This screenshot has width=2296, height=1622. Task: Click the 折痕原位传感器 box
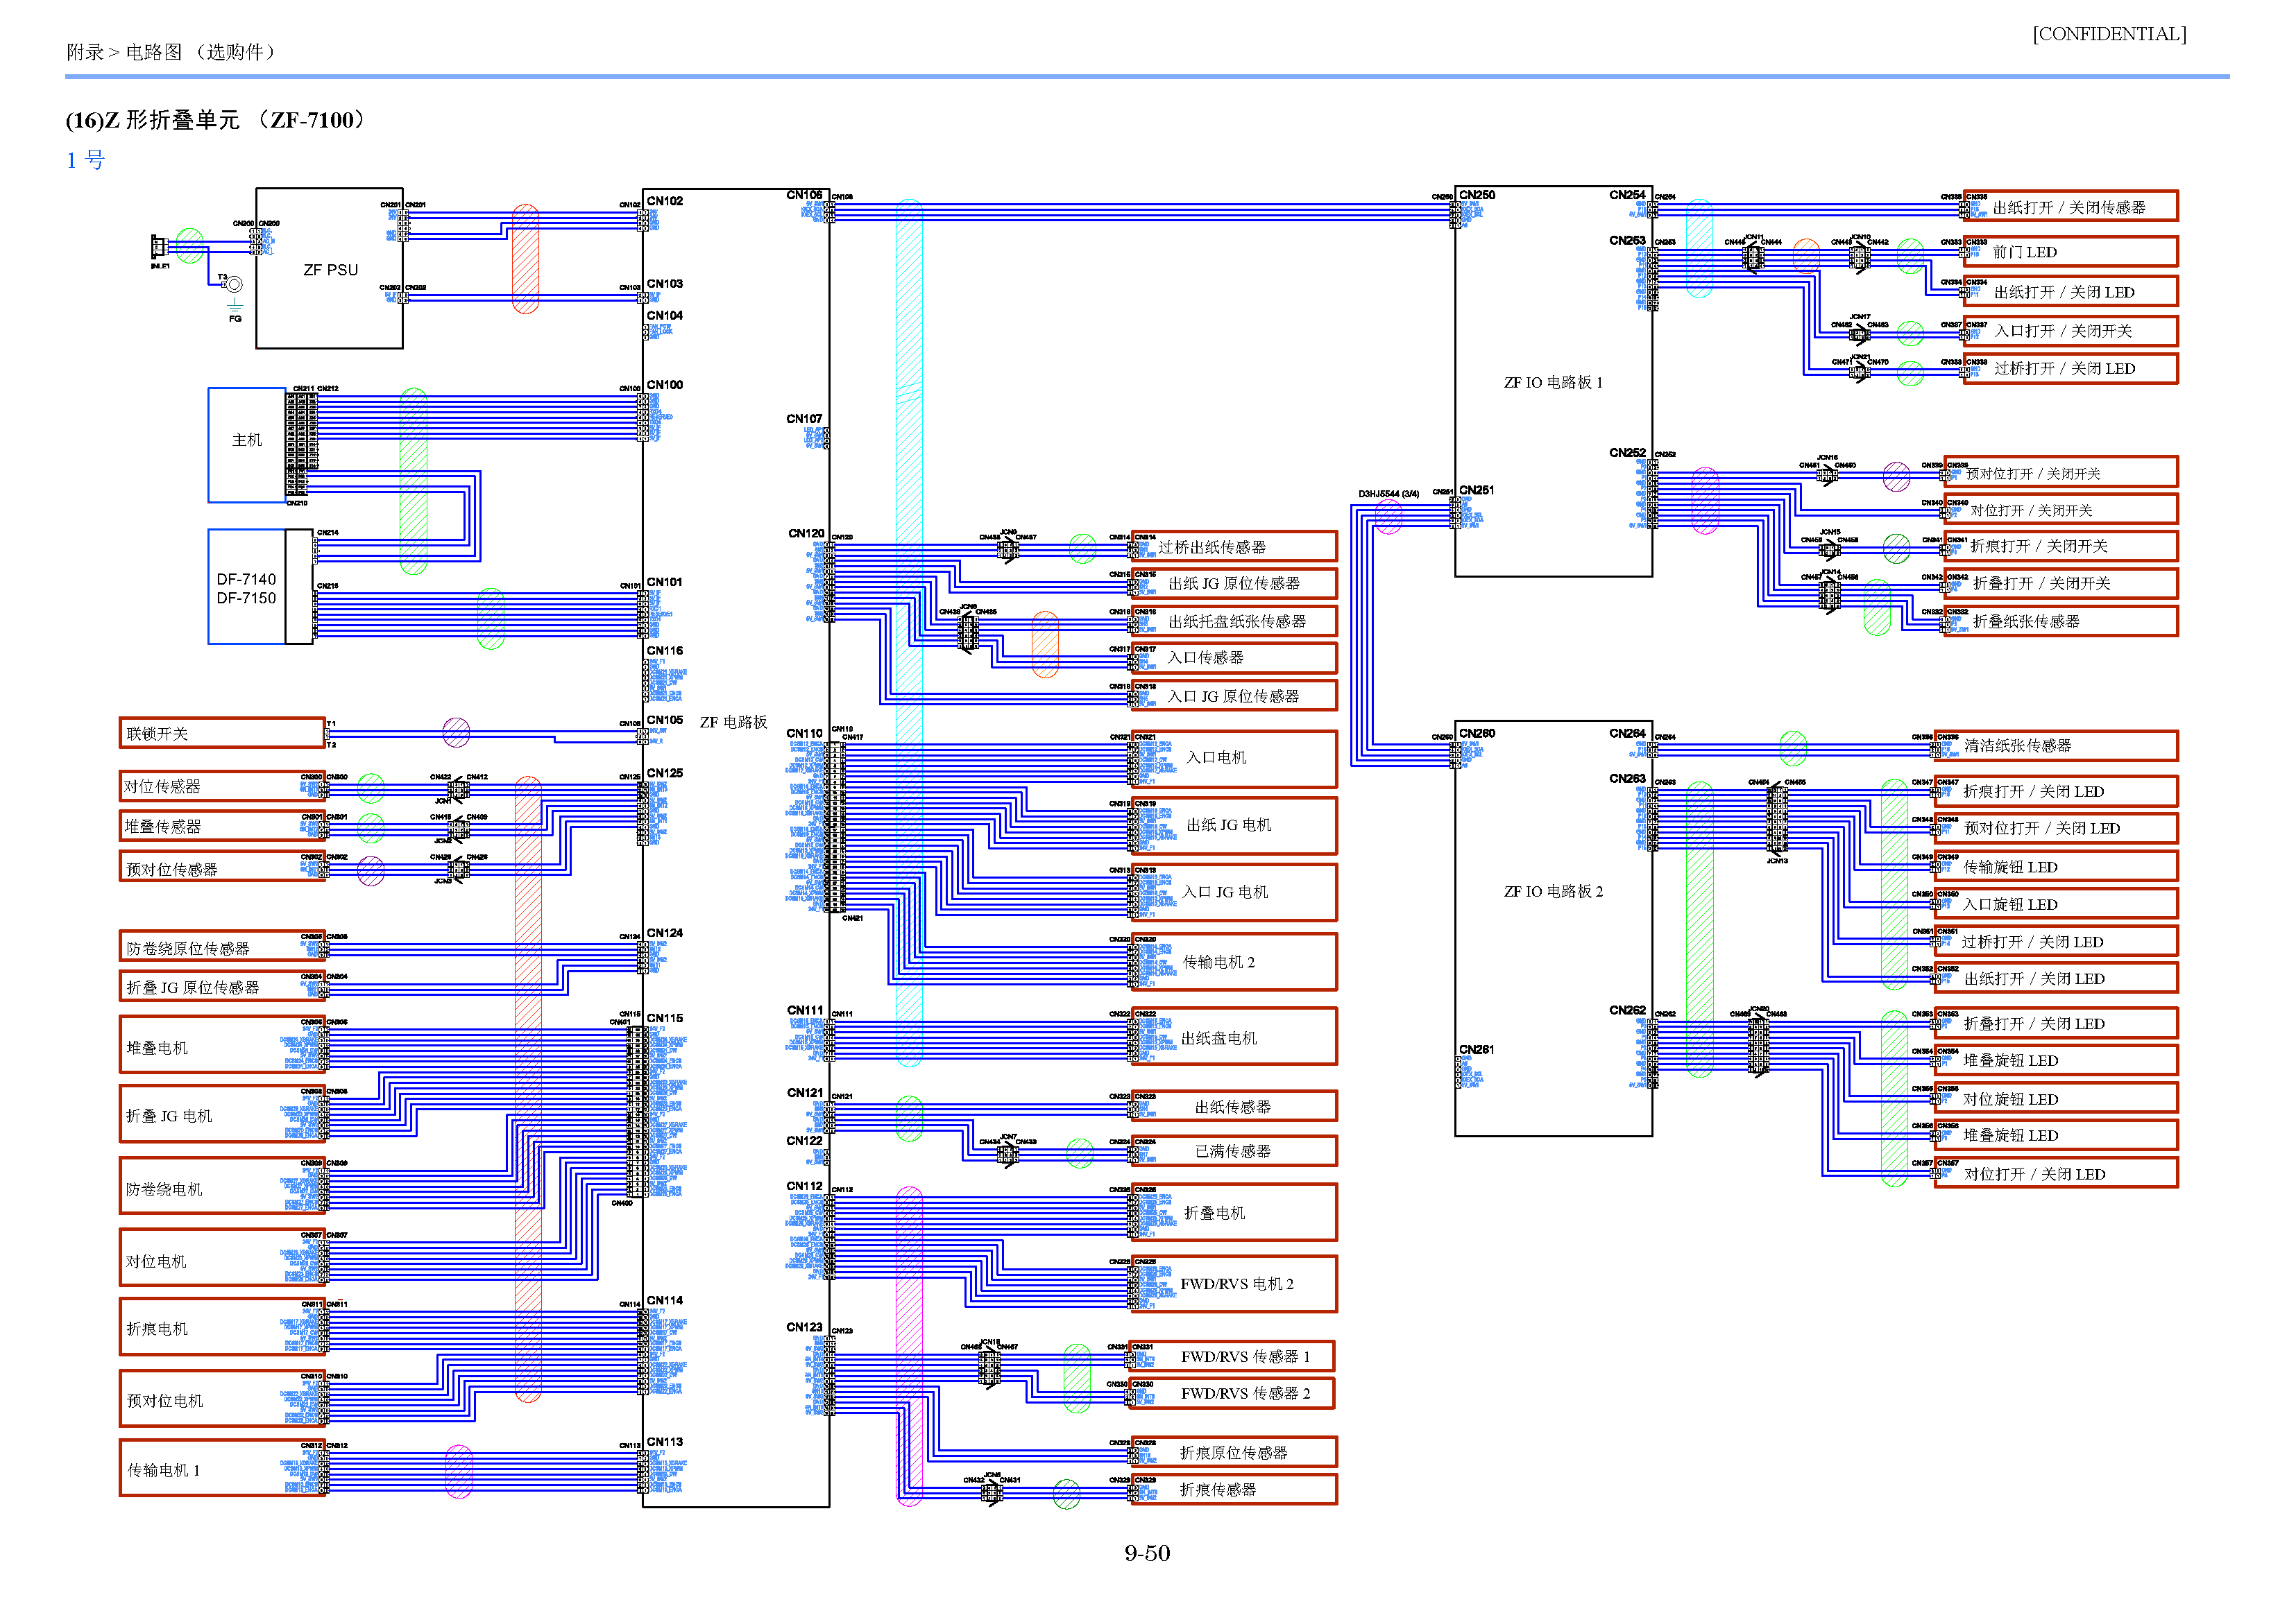pos(1234,1452)
